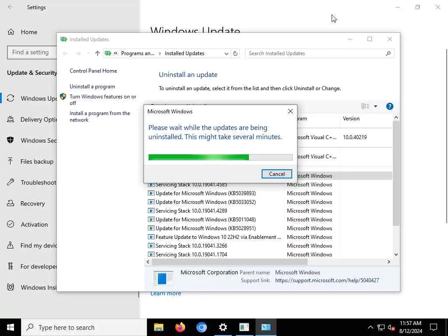Open File Explorer from taskbar
This screenshot has width=448, height=336.
(x=158, y=327)
